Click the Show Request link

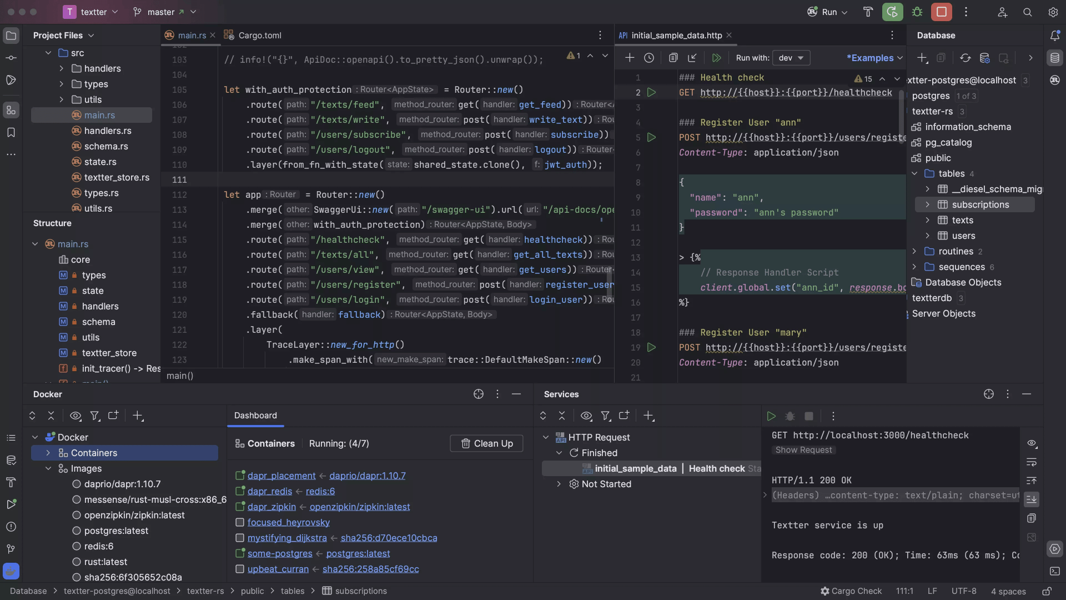tap(804, 450)
